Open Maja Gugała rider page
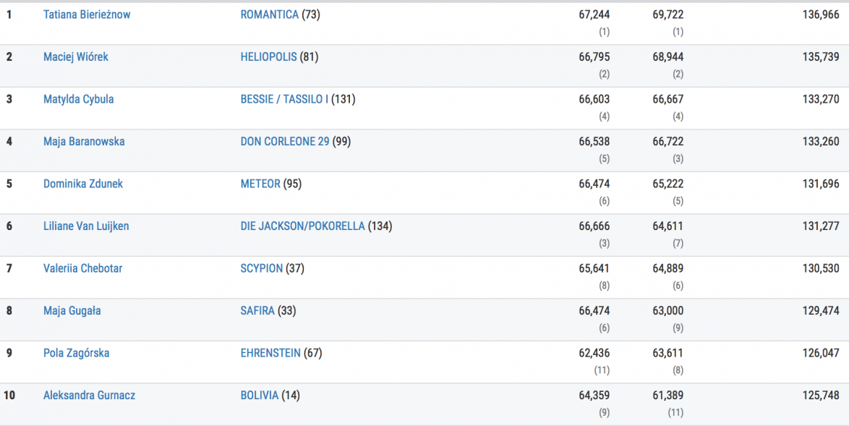Viewport: 849px width, 426px height. 72,311
